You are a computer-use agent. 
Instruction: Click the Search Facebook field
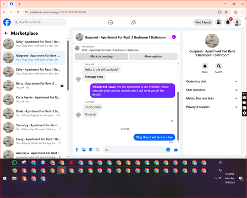40,22
